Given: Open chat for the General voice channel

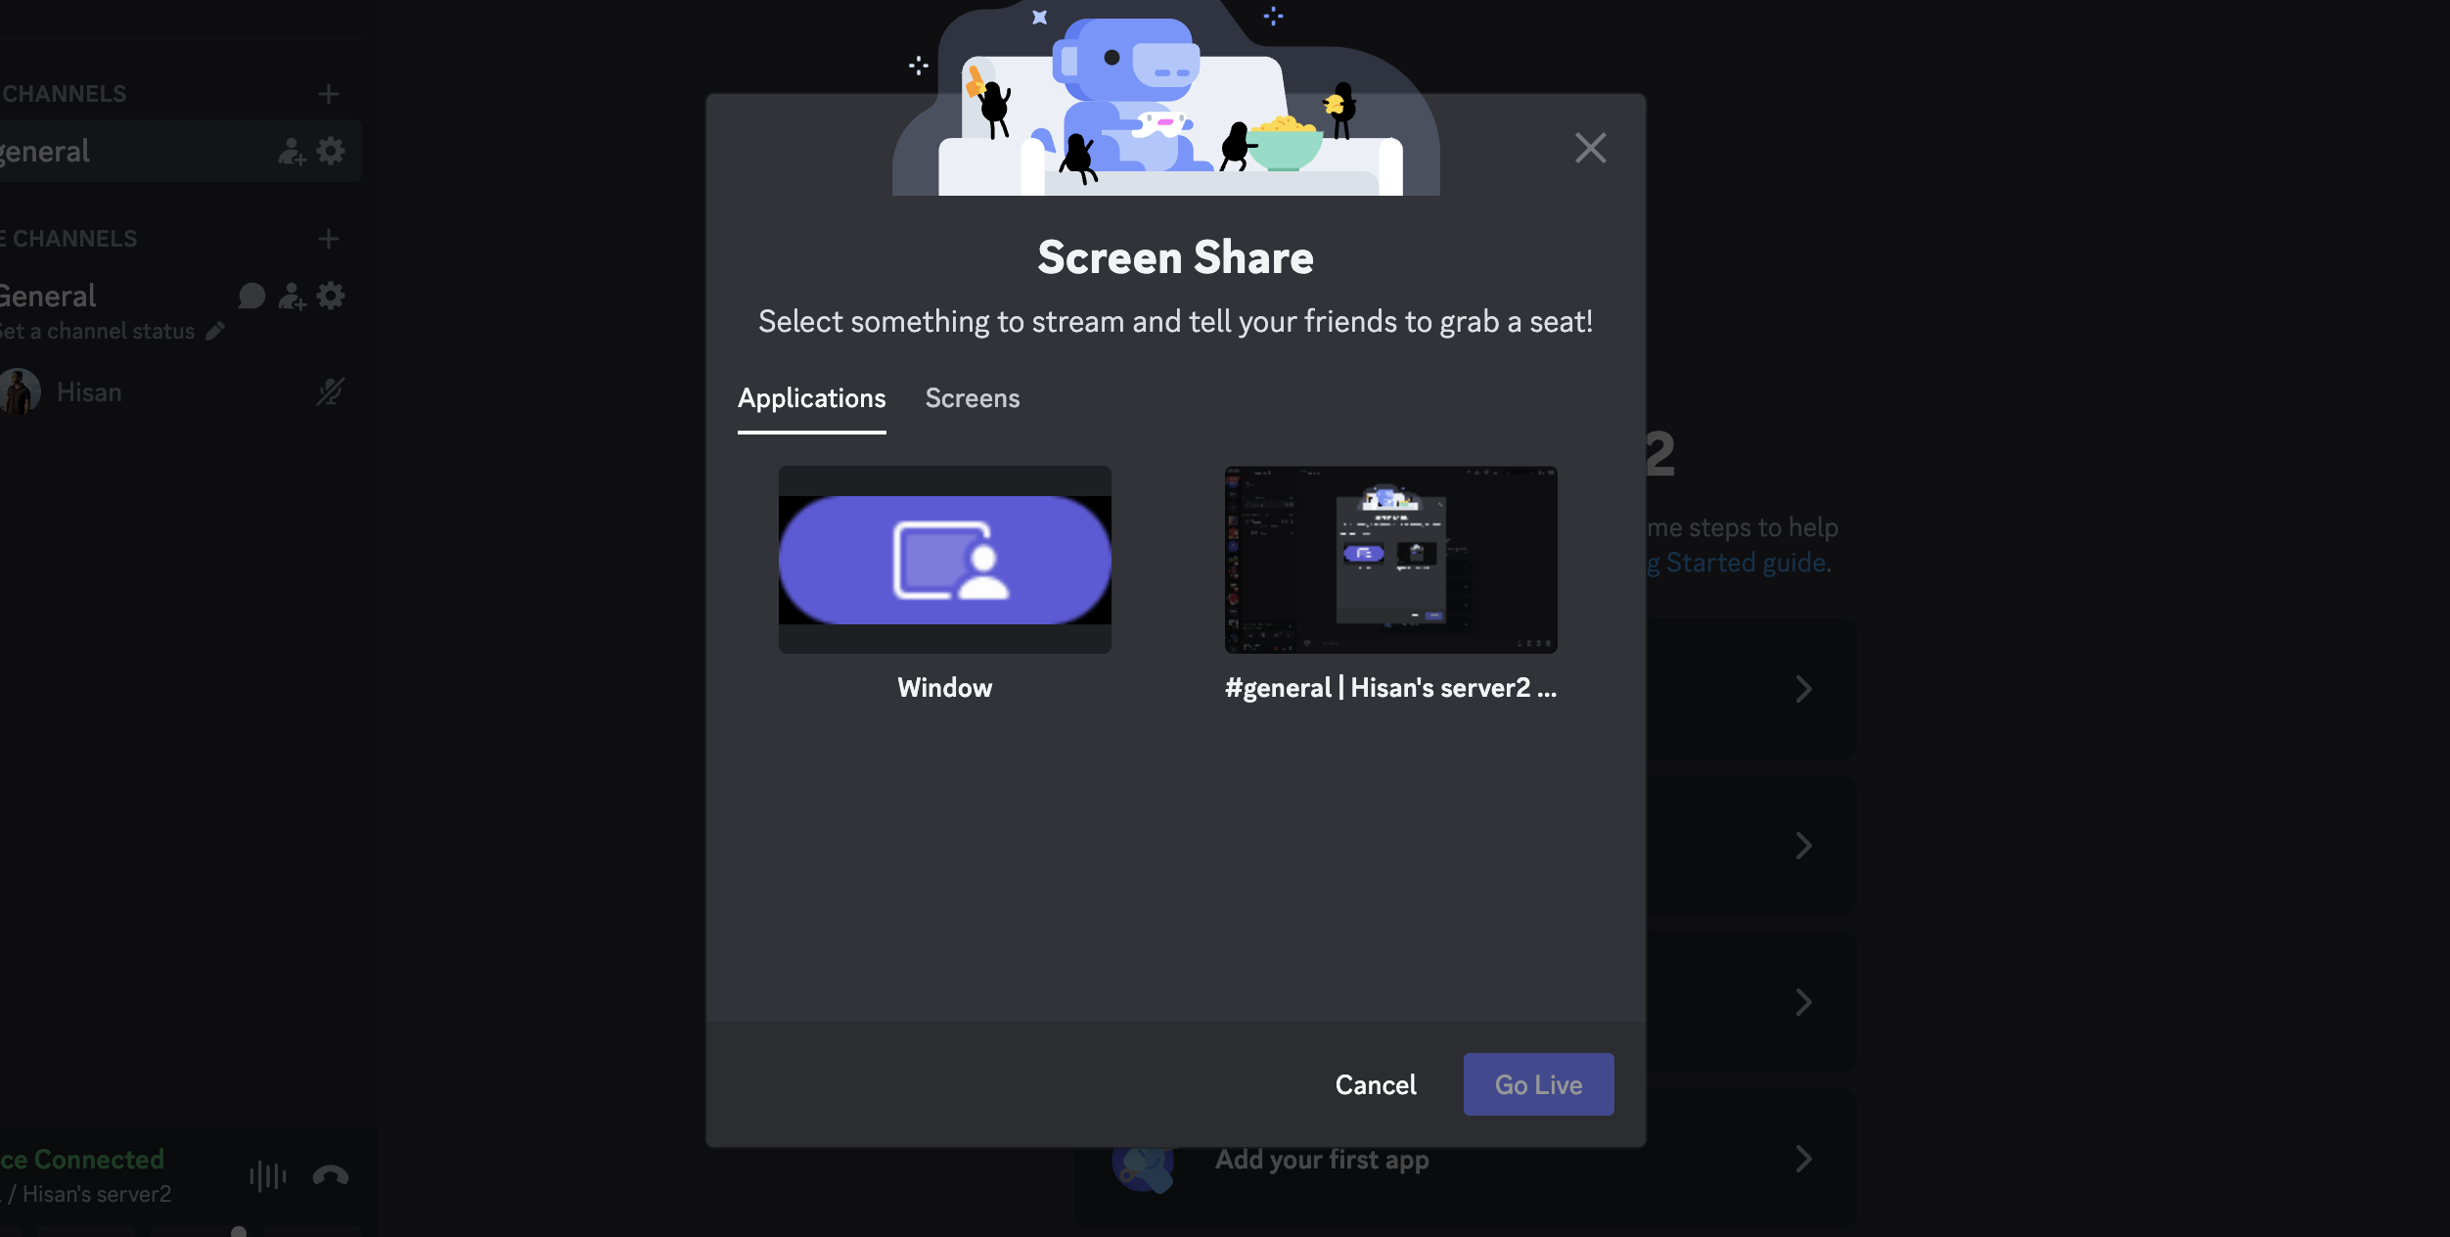Looking at the screenshot, I should pos(251,296).
